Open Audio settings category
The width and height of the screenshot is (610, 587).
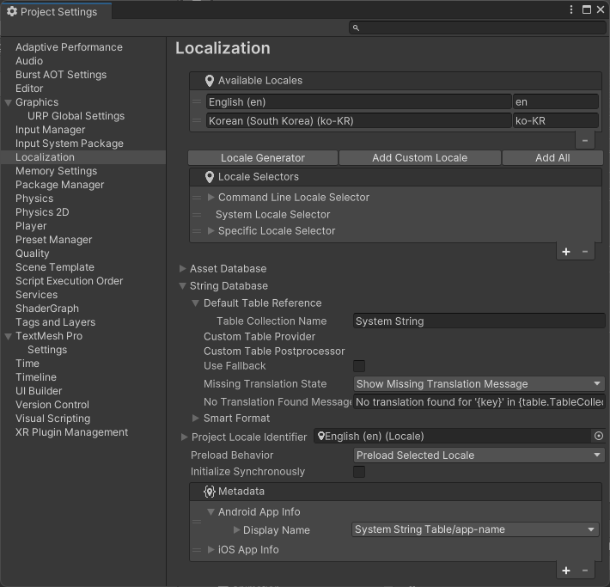[29, 61]
